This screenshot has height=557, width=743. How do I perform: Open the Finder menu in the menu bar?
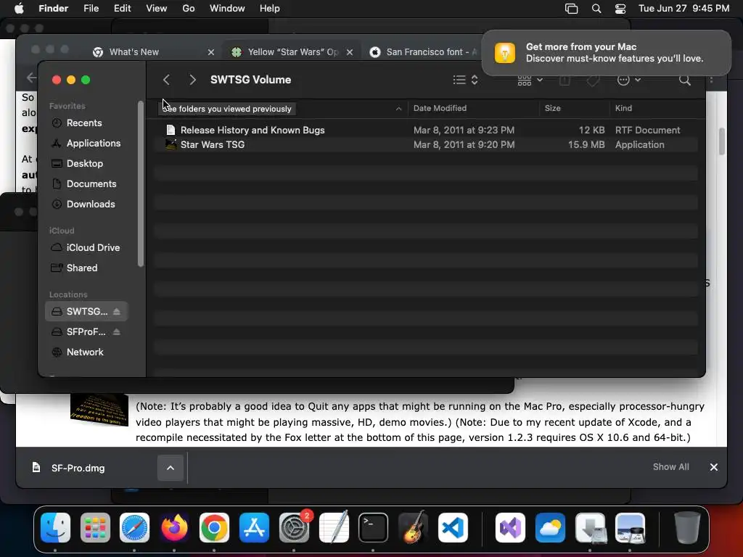point(53,9)
